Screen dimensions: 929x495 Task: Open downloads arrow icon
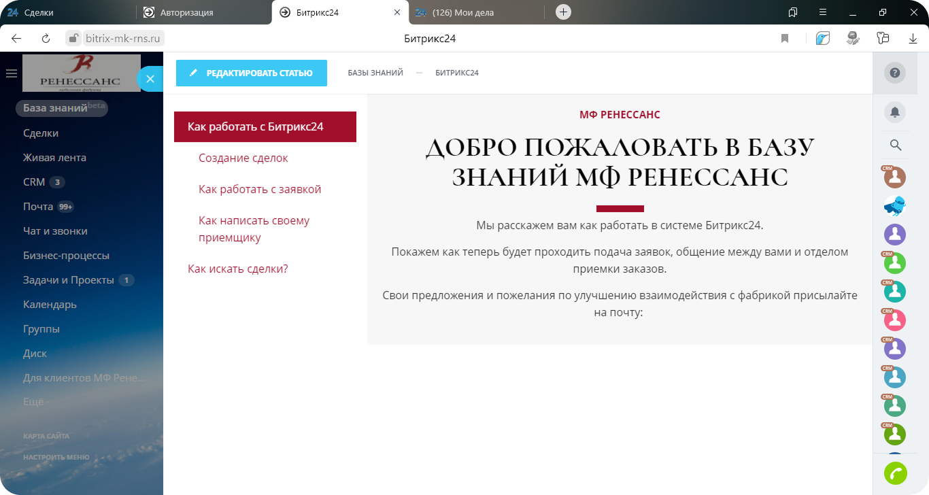(x=913, y=39)
